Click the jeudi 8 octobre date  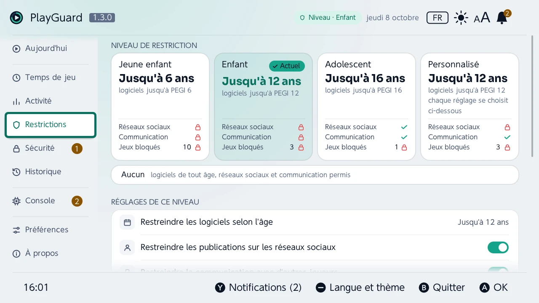pos(392,18)
